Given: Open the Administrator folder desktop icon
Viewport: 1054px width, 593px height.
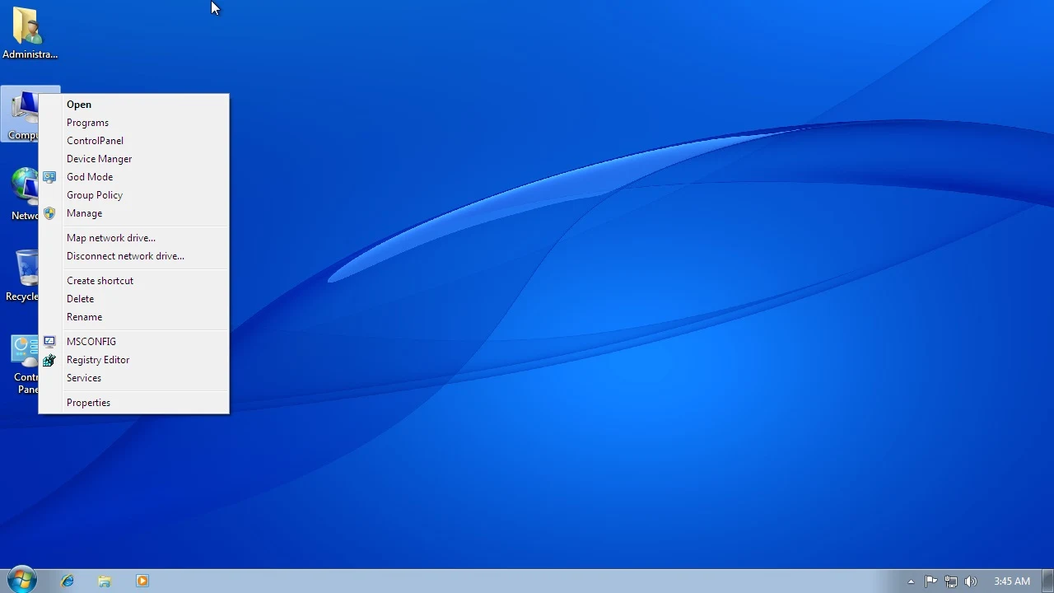Looking at the screenshot, I should point(30,33).
